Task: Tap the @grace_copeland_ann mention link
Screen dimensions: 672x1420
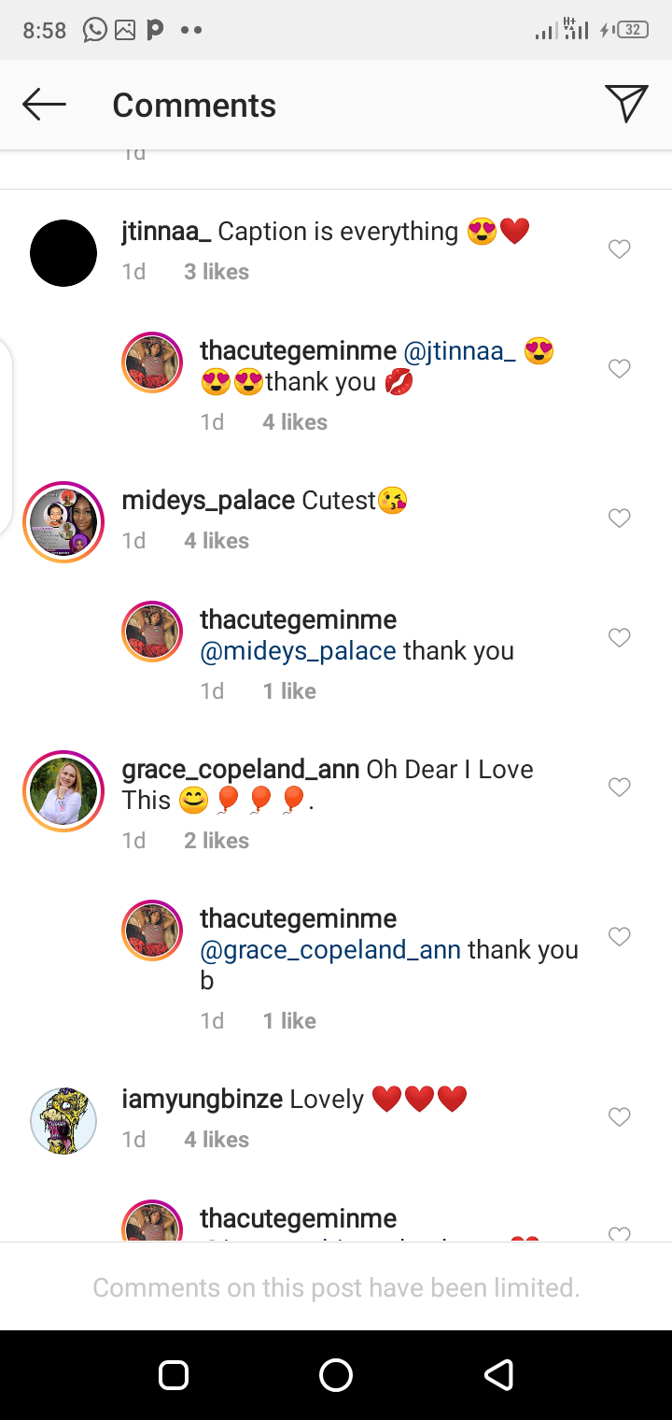Action: pos(330,950)
